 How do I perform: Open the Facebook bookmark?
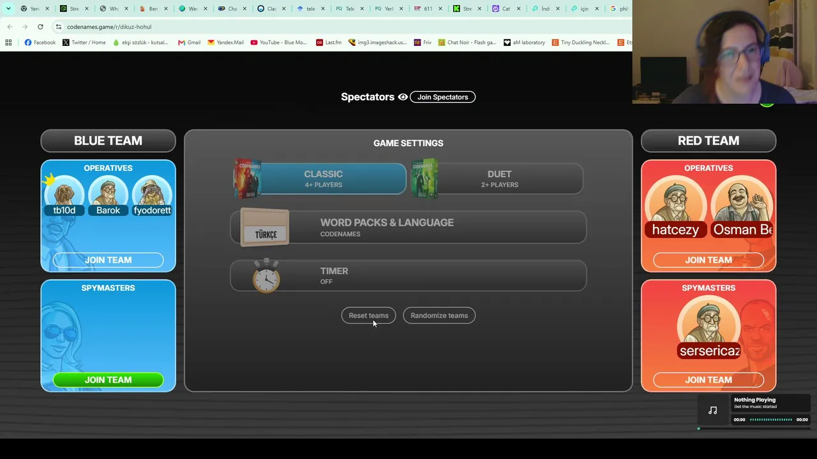[40, 43]
